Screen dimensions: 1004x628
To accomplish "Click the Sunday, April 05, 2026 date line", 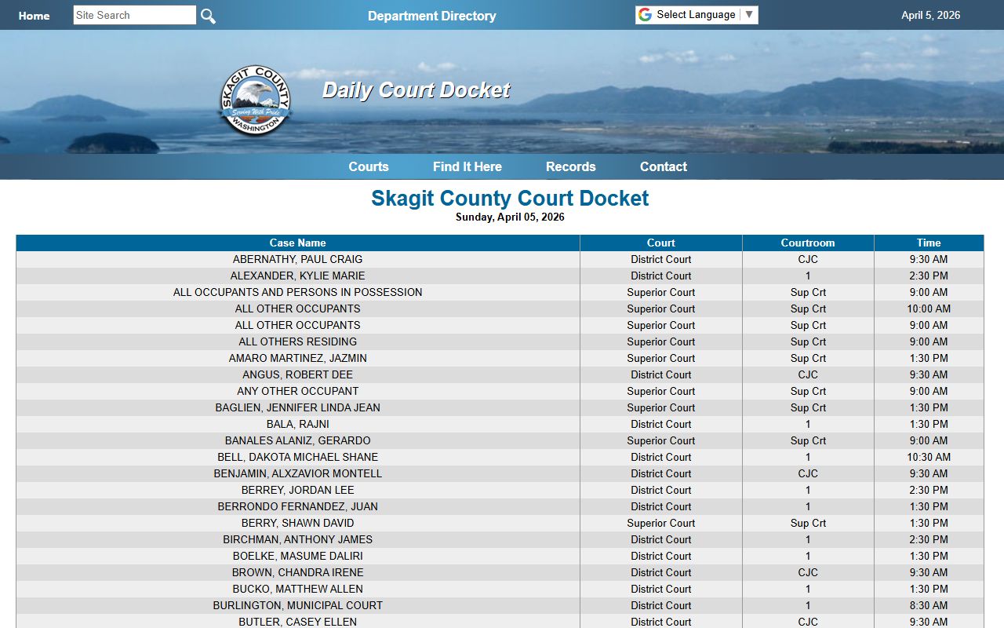I will click(510, 217).
